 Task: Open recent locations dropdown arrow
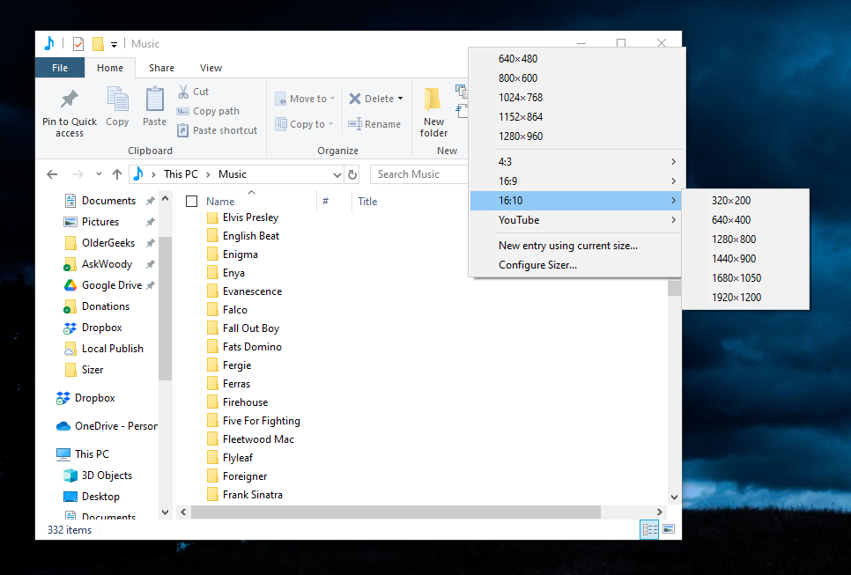[x=99, y=174]
